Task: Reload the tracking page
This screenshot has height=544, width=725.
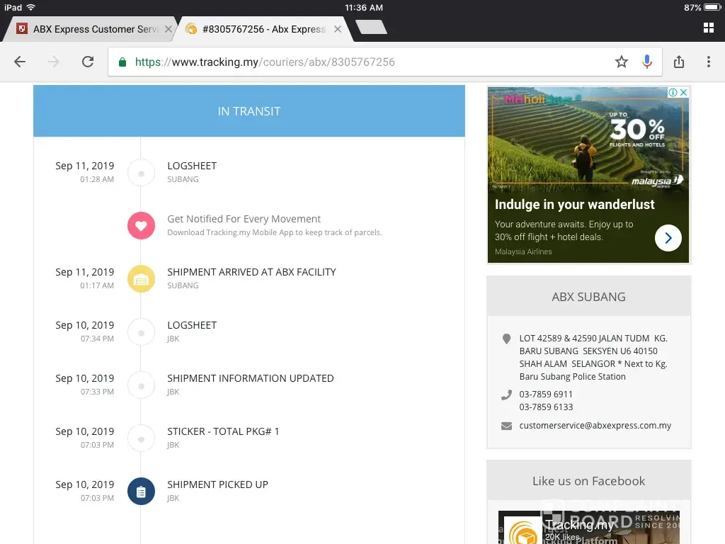Action: pyautogui.click(x=88, y=62)
